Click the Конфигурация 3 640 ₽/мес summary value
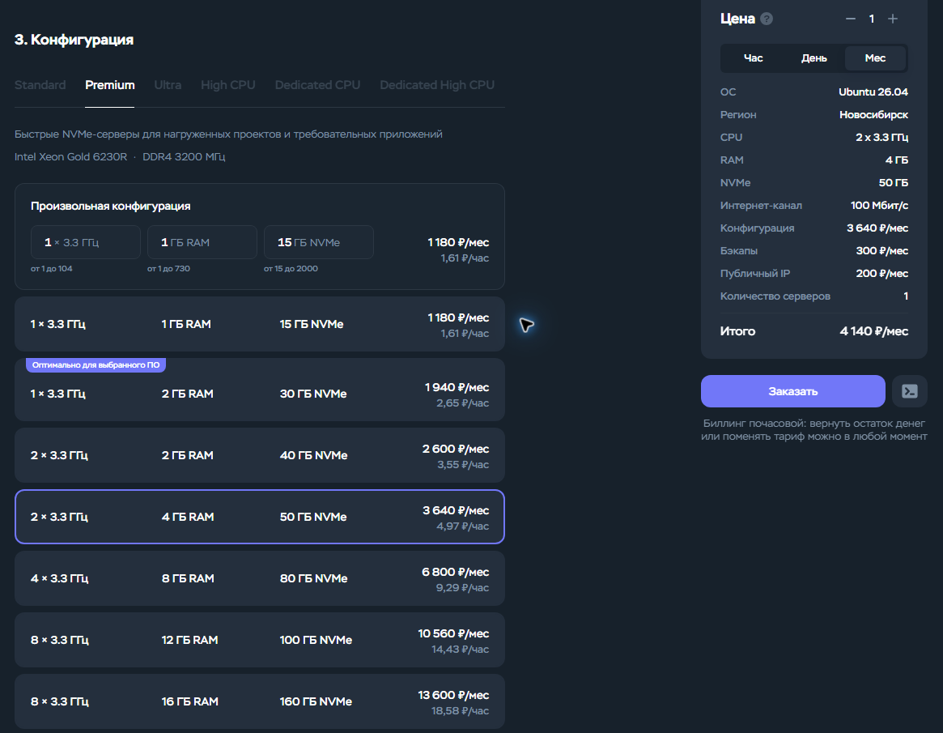943x733 pixels. [x=877, y=228]
